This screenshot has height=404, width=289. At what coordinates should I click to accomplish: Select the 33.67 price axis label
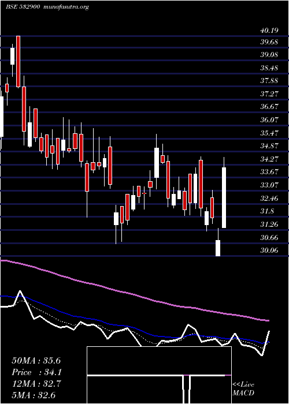(x=269, y=172)
